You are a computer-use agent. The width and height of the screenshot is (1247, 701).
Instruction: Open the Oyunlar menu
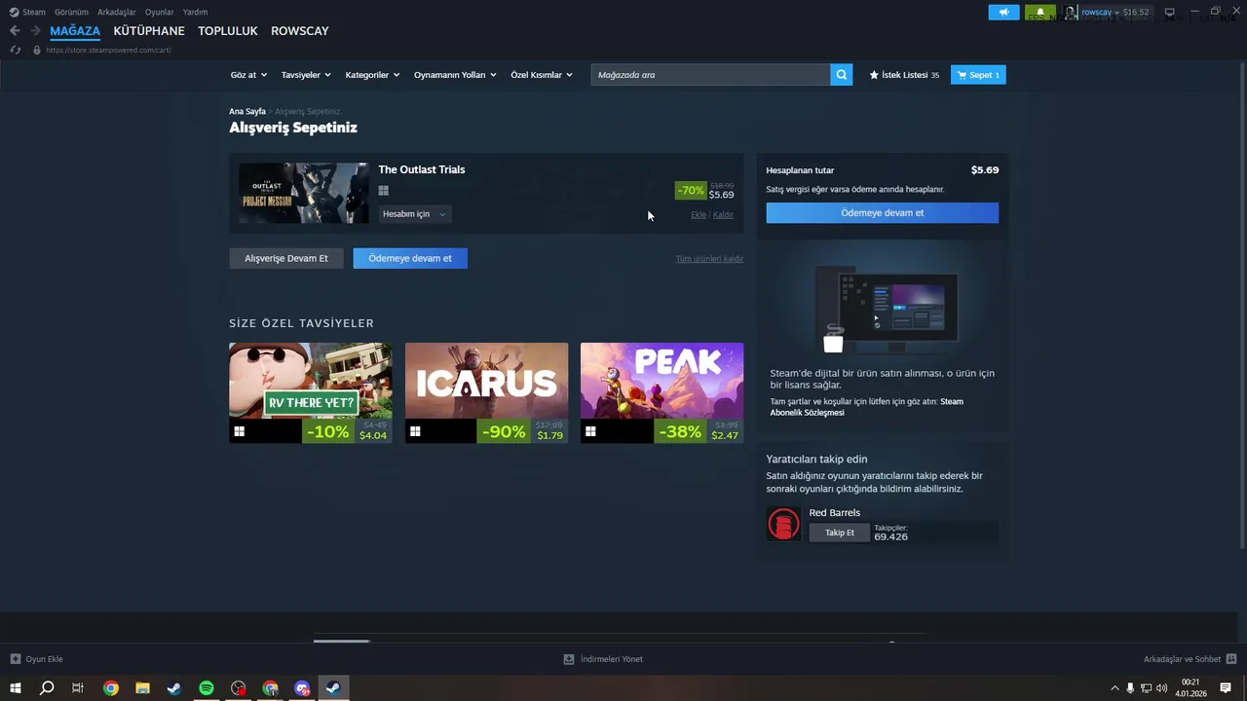point(160,12)
